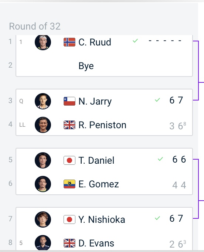Click the Japanese flag beside Nishioka

click(69, 219)
